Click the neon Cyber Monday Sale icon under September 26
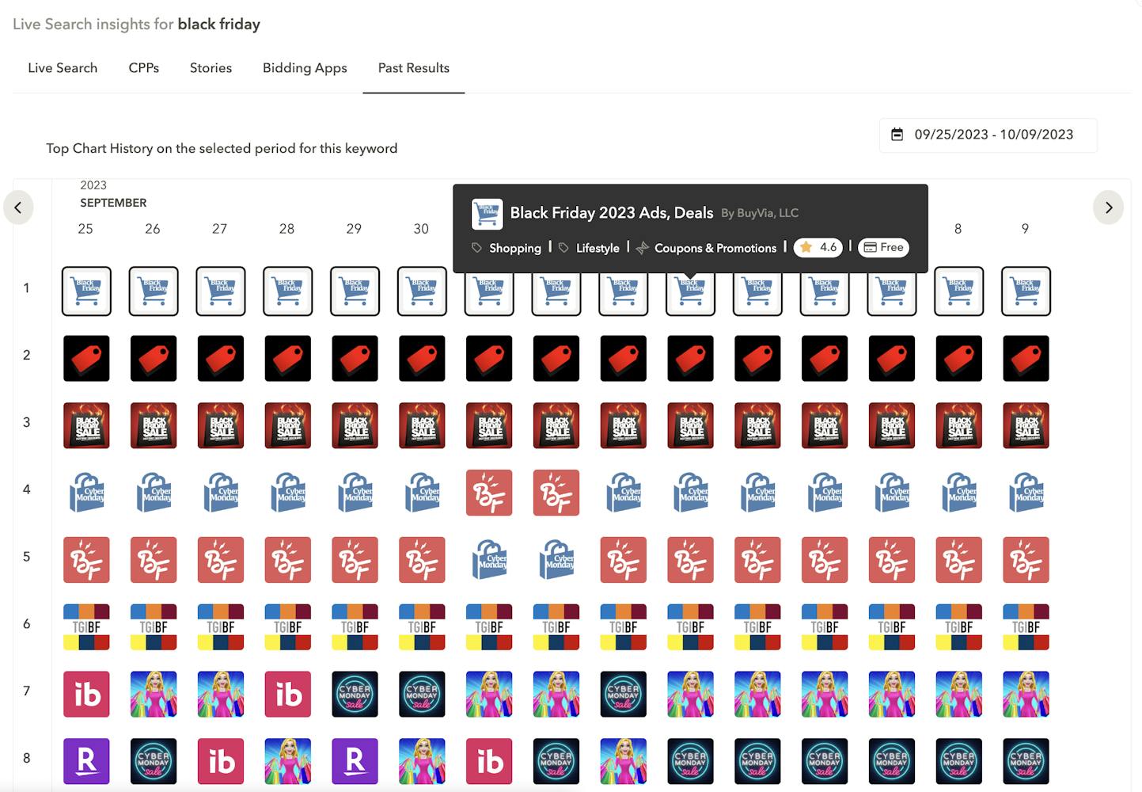 154,761
